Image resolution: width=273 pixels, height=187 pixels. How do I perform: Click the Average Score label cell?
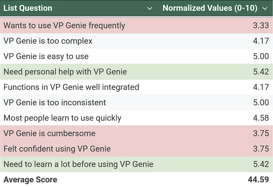click(x=30, y=180)
